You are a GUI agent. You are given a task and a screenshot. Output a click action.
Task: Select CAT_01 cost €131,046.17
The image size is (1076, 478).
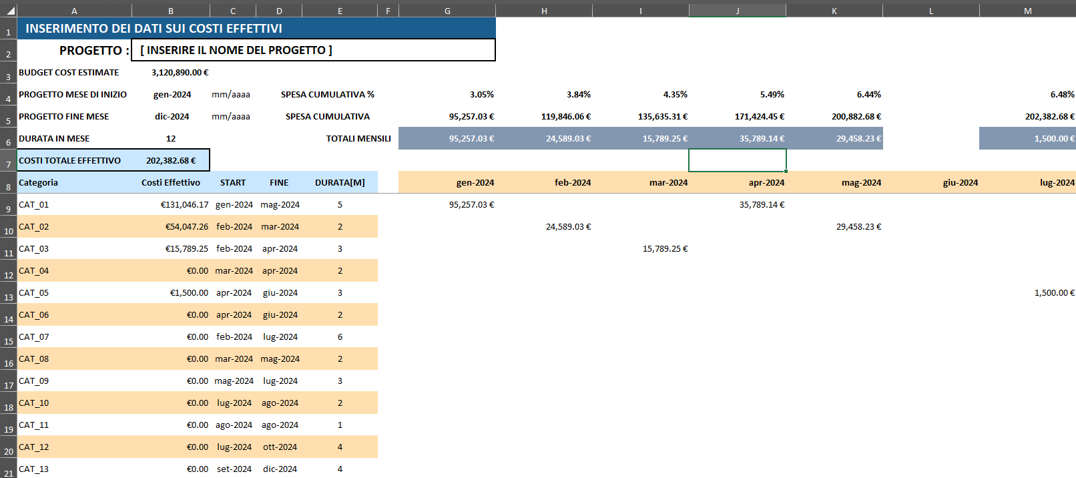click(184, 205)
